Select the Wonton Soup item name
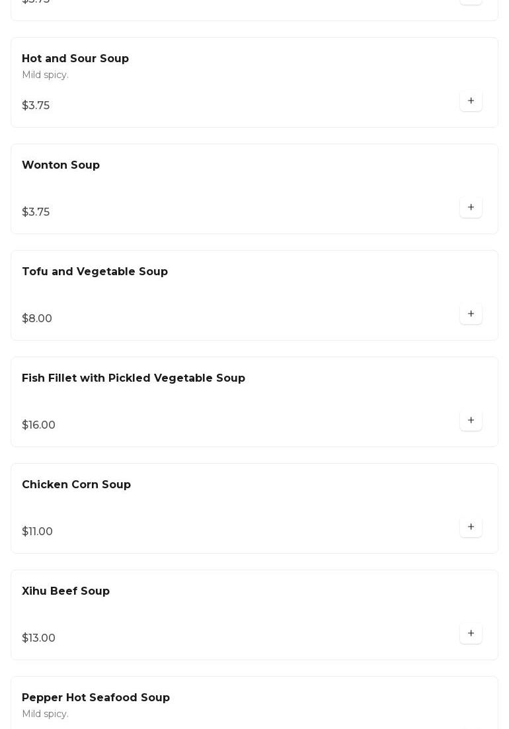The image size is (509, 729). pyautogui.click(x=61, y=165)
